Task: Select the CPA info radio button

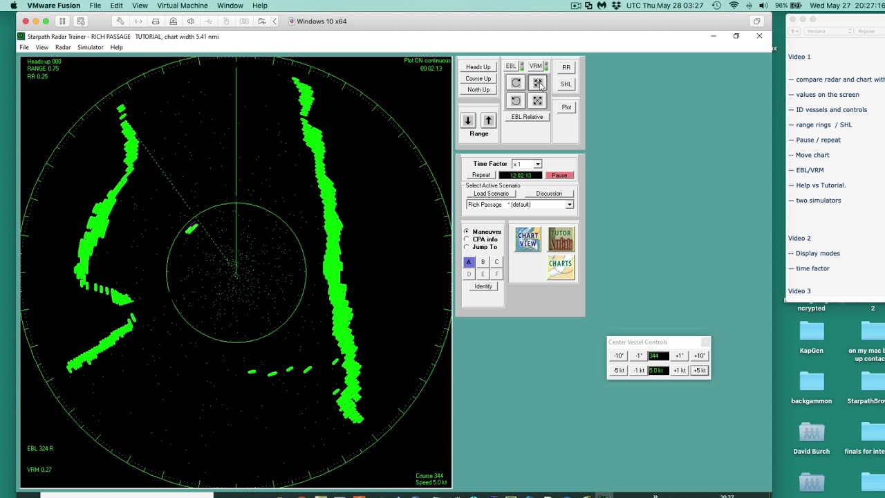Action: [x=466, y=239]
